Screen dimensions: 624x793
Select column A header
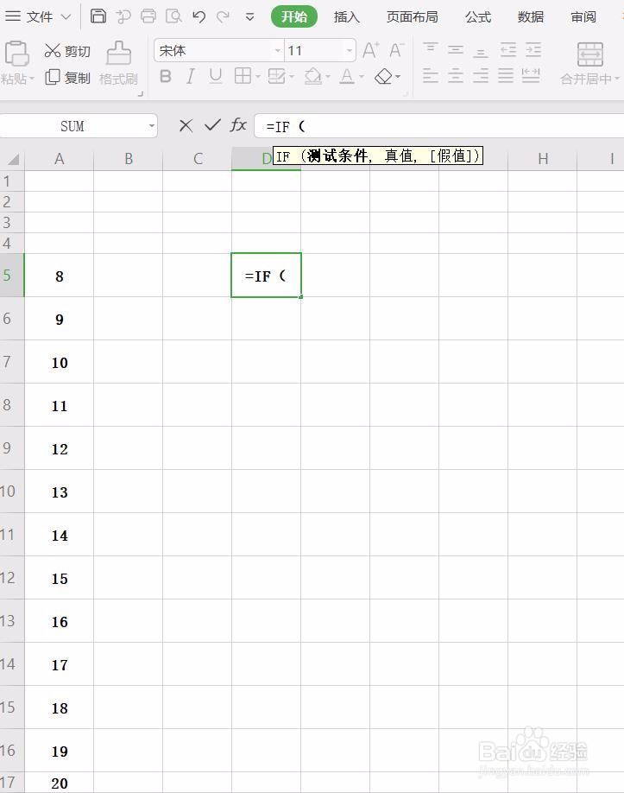click(x=59, y=159)
